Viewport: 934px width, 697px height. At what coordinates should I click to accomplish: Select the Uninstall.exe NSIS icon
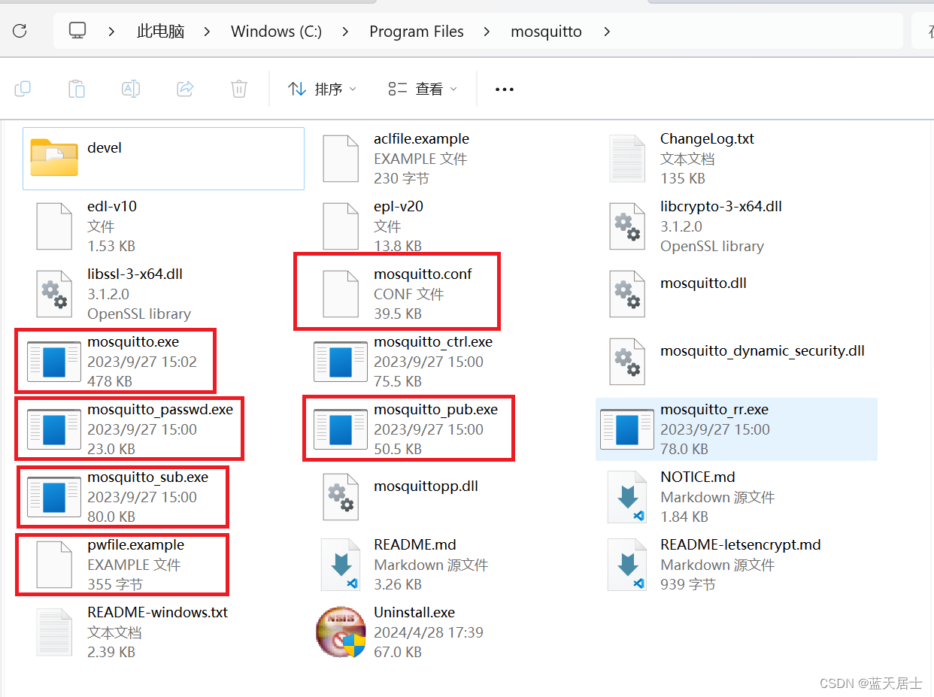point(341,632)
